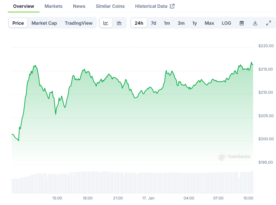Select the Price chart mode
The width and height of the screenshot is (276, 205).
click(18, 23)
